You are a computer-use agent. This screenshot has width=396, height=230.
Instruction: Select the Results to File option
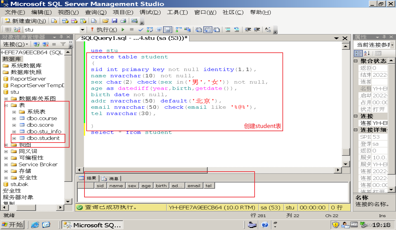tap(217, 30)
